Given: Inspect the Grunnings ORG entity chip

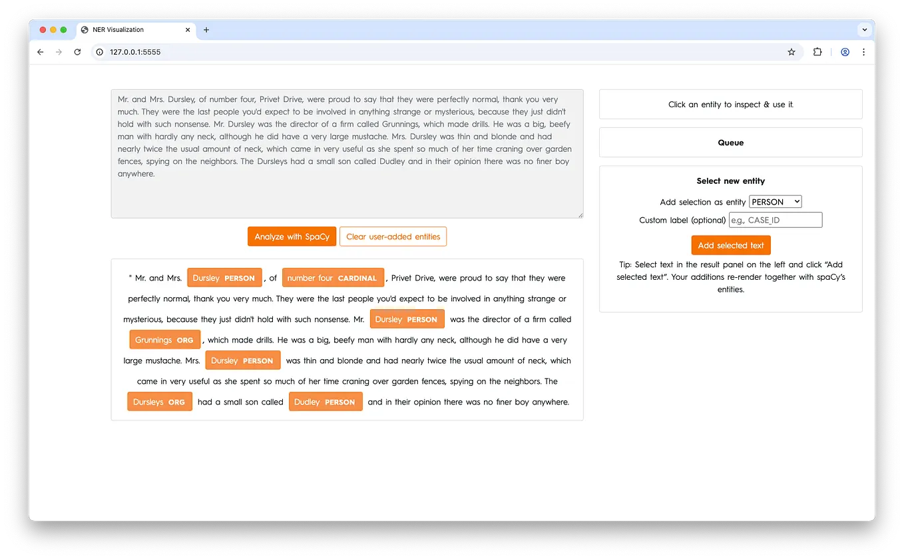Looking at the screenshot, I should point(164,339).
